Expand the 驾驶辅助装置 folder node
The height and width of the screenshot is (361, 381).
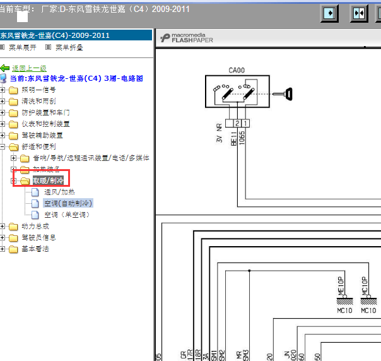(x=2, y=135)
